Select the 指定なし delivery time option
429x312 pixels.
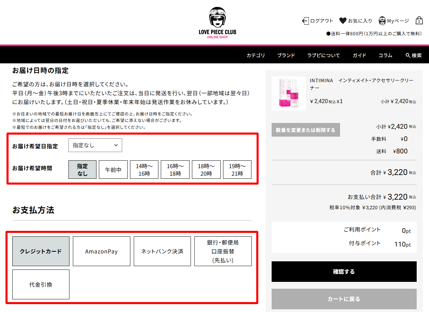pos(82,170)
